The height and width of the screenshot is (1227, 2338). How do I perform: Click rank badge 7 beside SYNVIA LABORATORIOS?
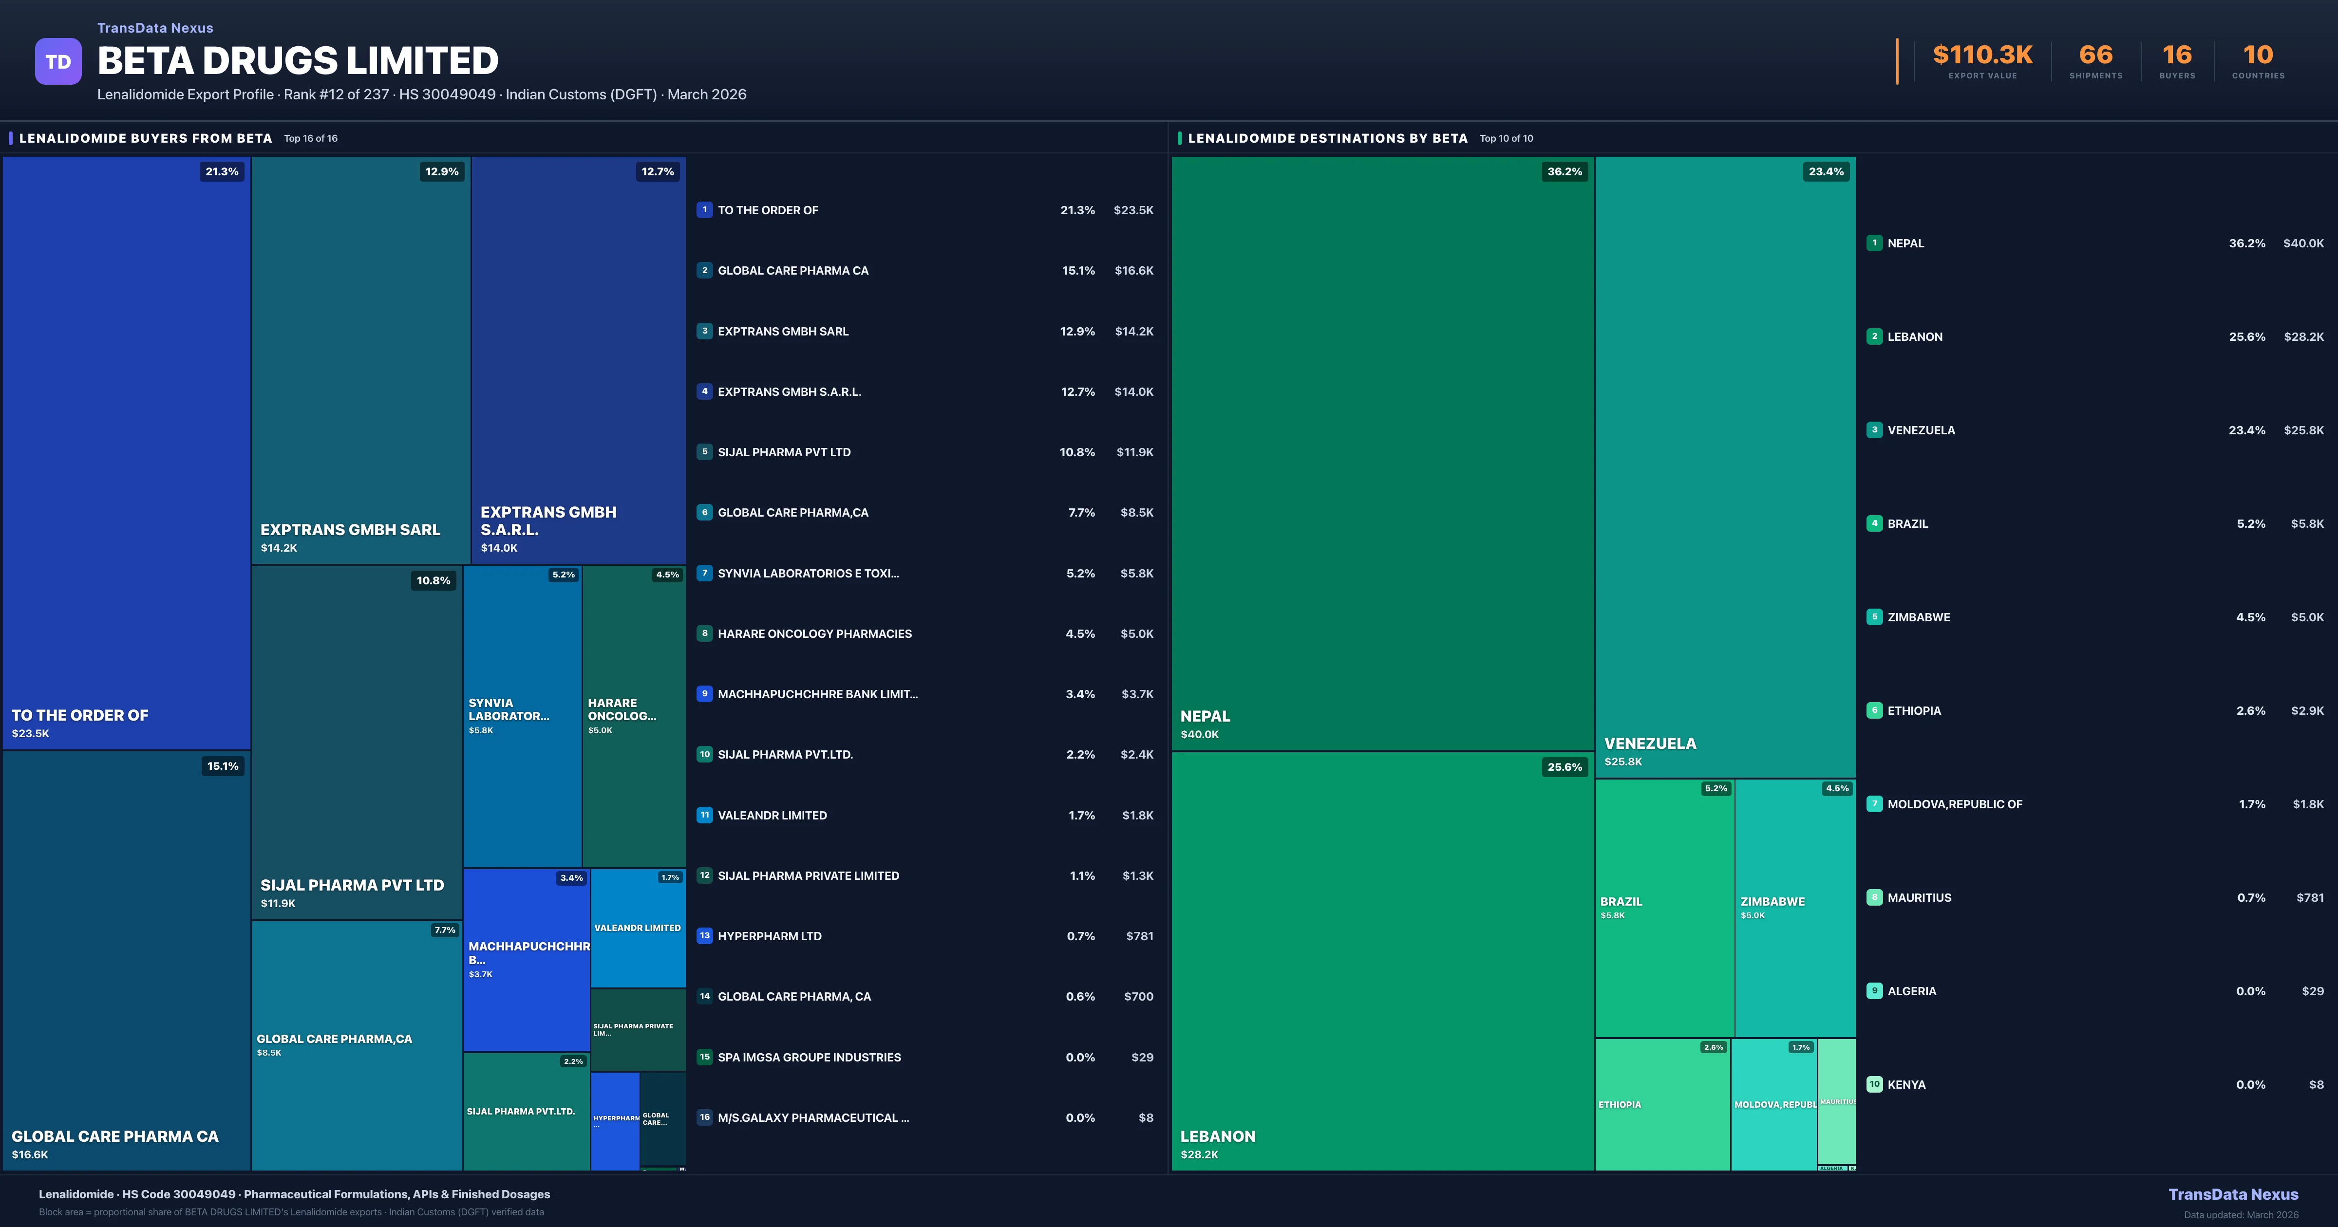pyautogui.click(x=704, y=573)
